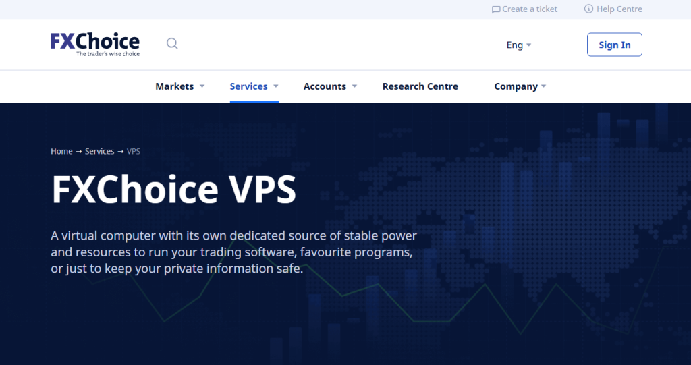Viewport: 691px width, 365px height.
Task: Click the Services breadcrumb link
Action: coord(100,151)
